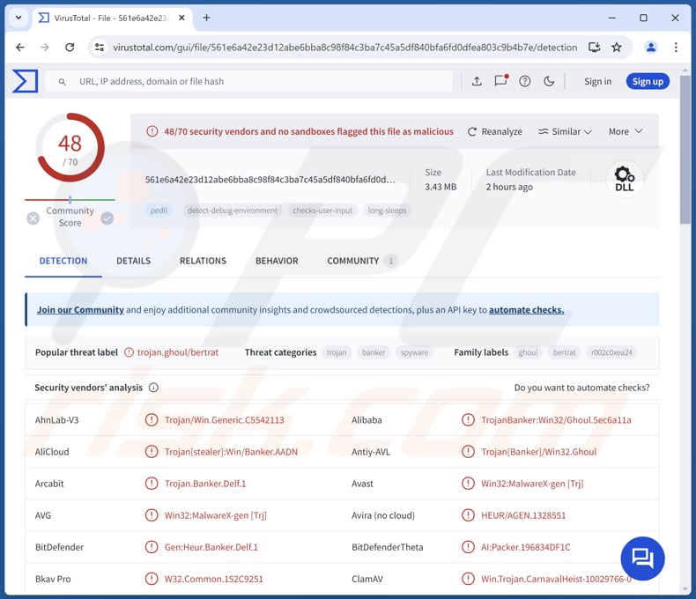Click the install app icon in address bar

pyautogui.click(x=594, y=47)
